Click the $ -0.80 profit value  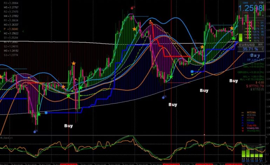(x=260, y=82)
